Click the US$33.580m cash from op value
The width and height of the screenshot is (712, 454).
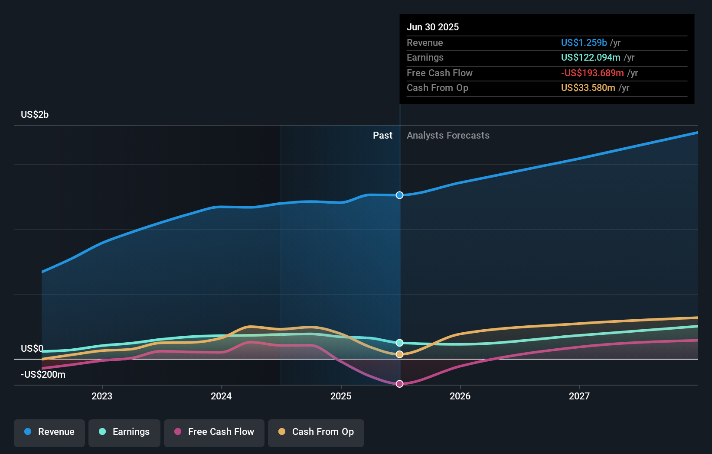(x=588, y=88)
